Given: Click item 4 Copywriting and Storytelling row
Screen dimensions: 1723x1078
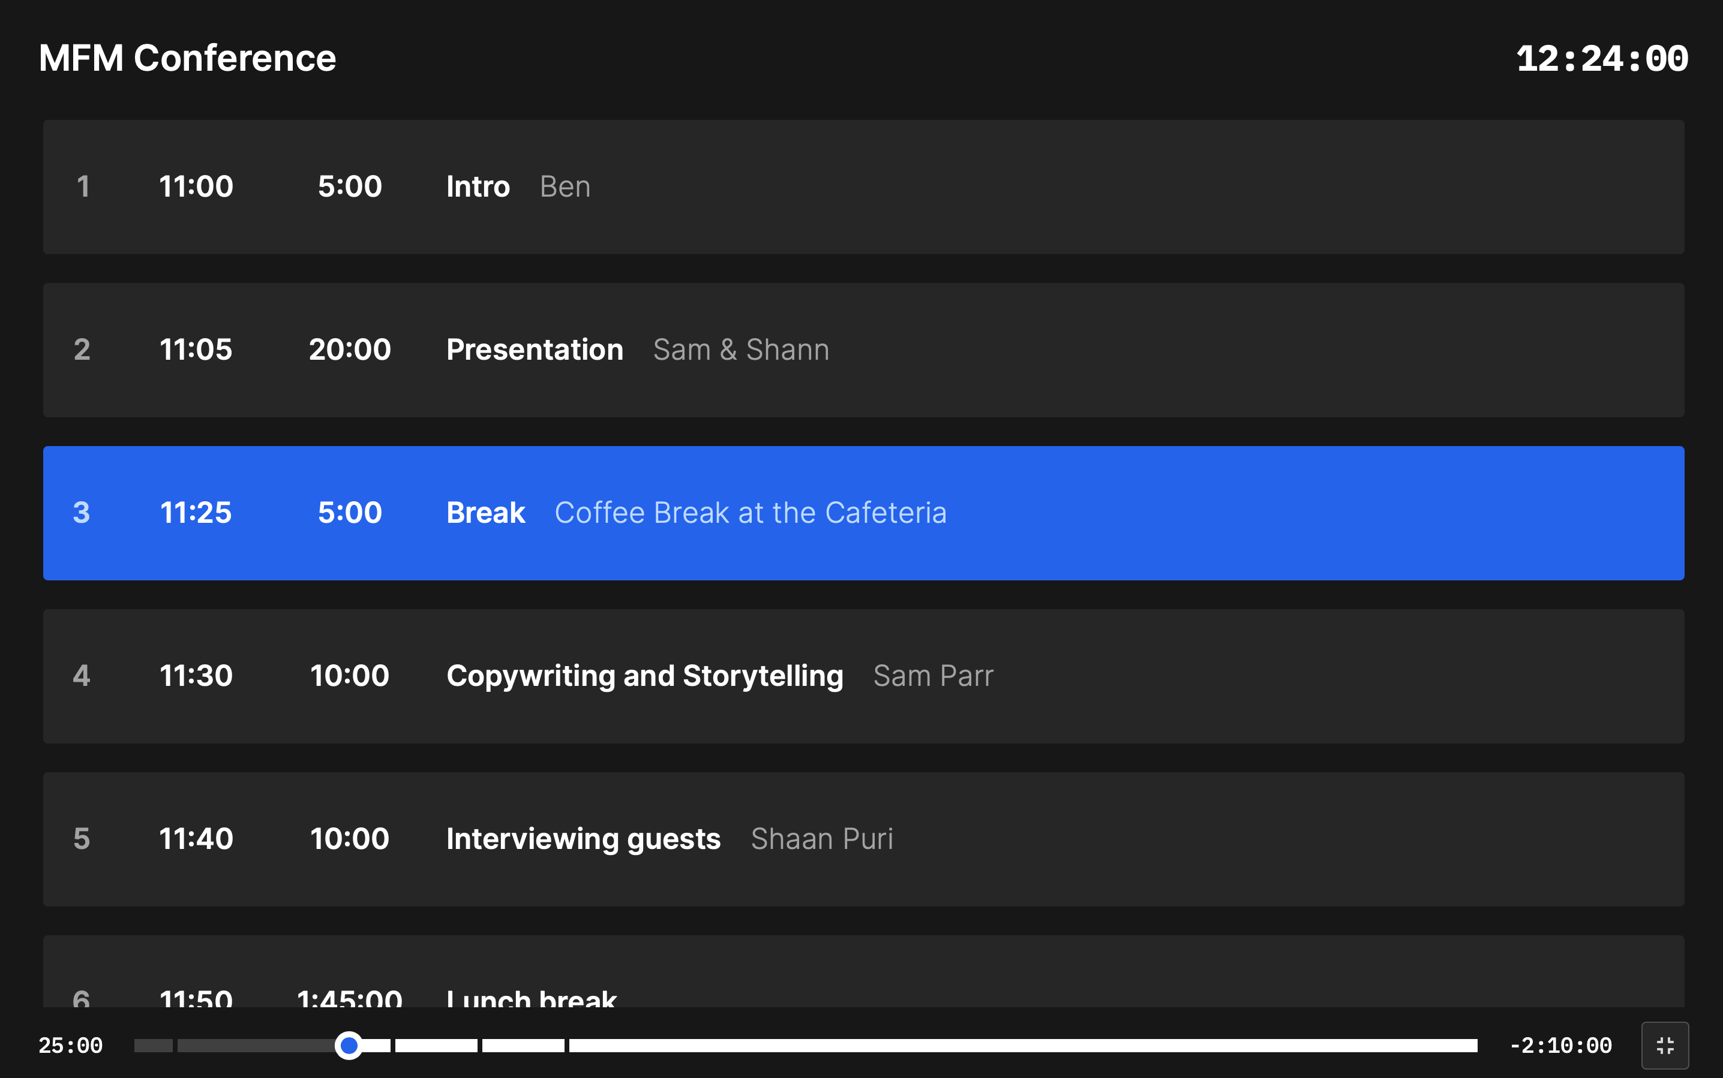Looking at the screenshot, I should (863, 676).
